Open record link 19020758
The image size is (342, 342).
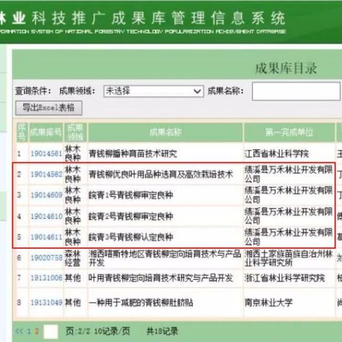click(x=46, y=258)
